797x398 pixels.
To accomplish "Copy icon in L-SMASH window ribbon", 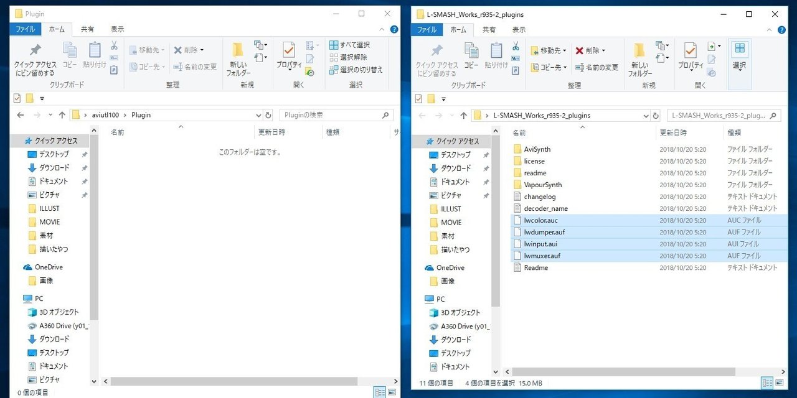I will (471, 50).
